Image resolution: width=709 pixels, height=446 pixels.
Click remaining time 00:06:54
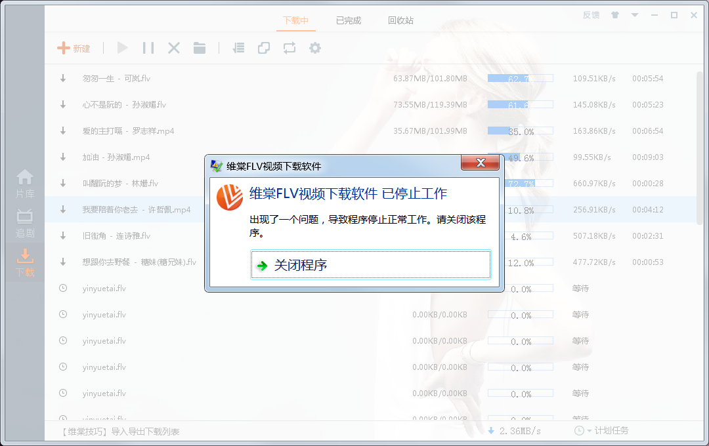click(647, 131)
